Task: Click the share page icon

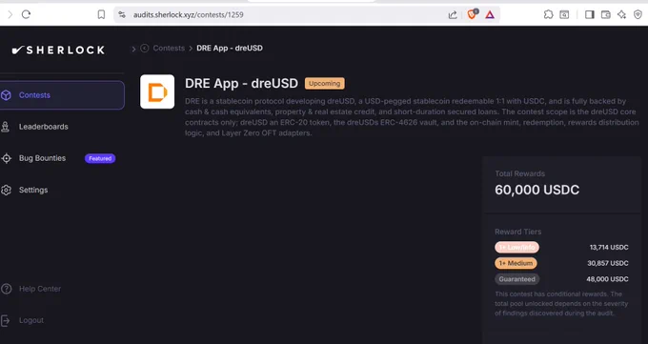Action: pos(453,15)
